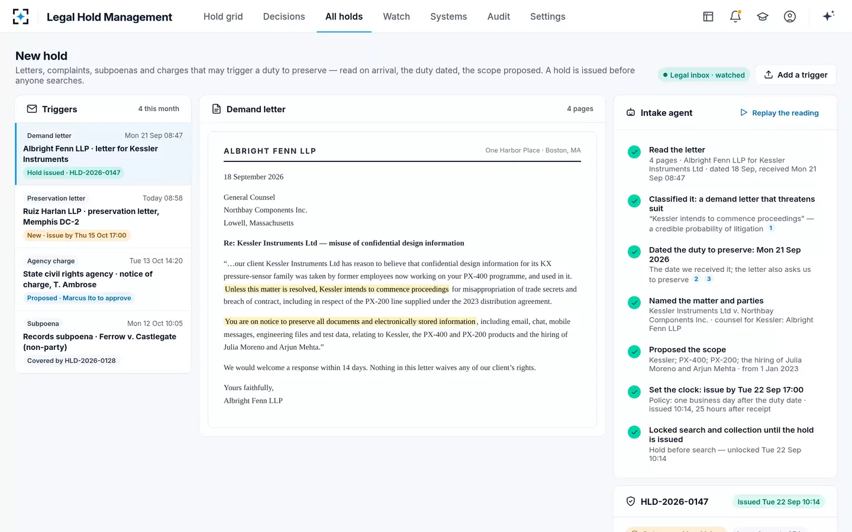The height and width of the screenshot is (532, 852).
Task: Click the Legal inbox watched badge
Action: (x=704, y=75)
